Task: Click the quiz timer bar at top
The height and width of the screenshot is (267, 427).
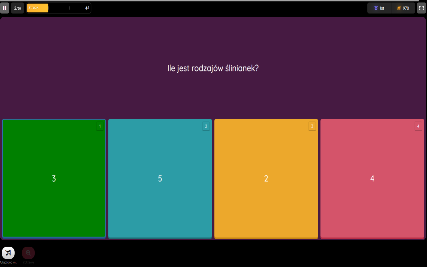Action: 209,1
